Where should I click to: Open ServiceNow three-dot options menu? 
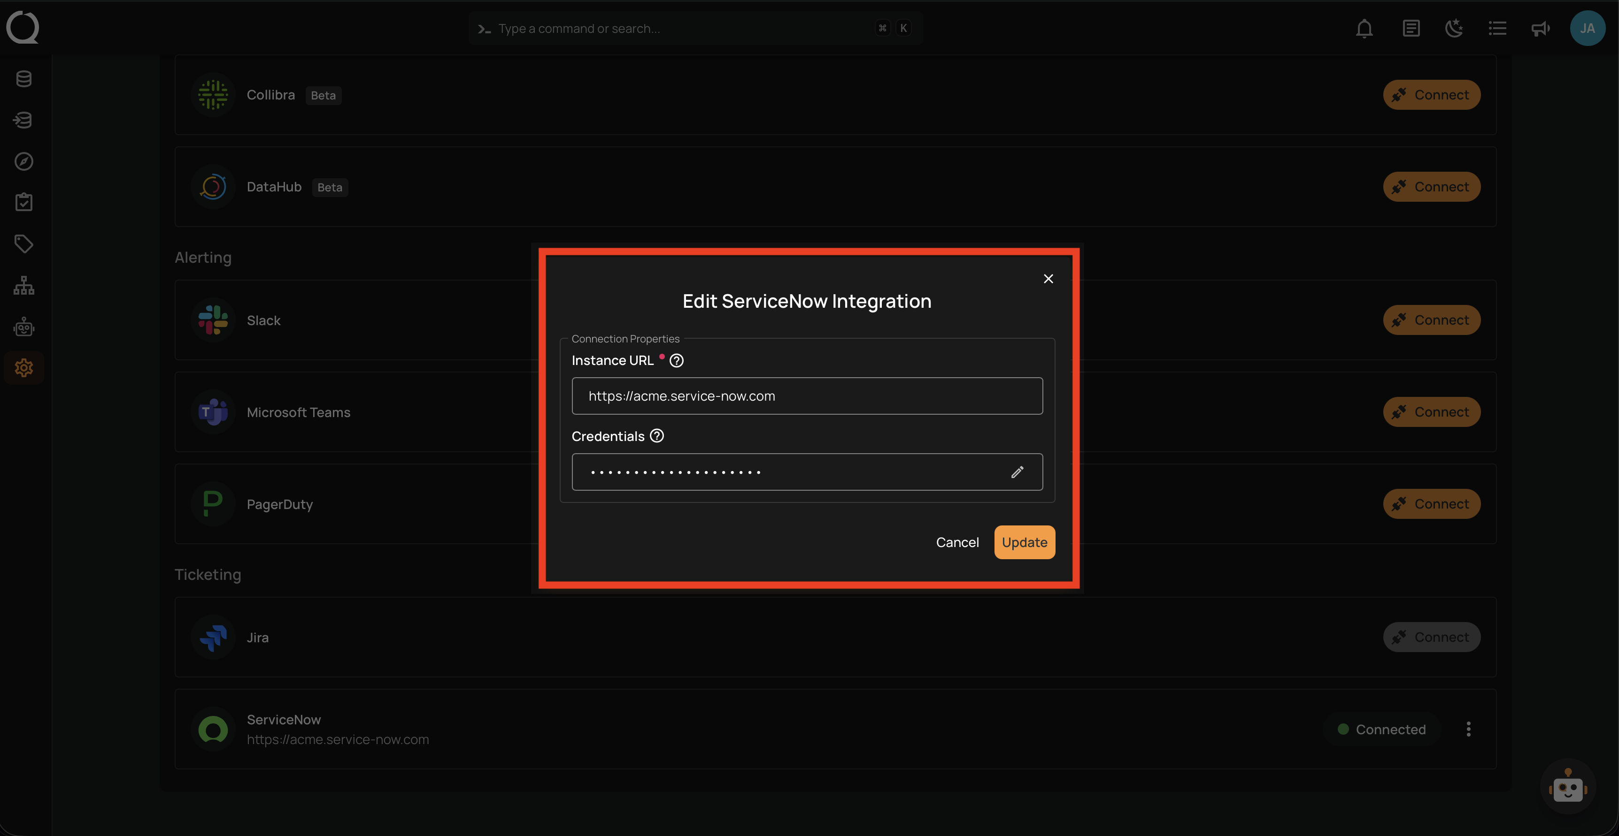[x=1468, y=729]
